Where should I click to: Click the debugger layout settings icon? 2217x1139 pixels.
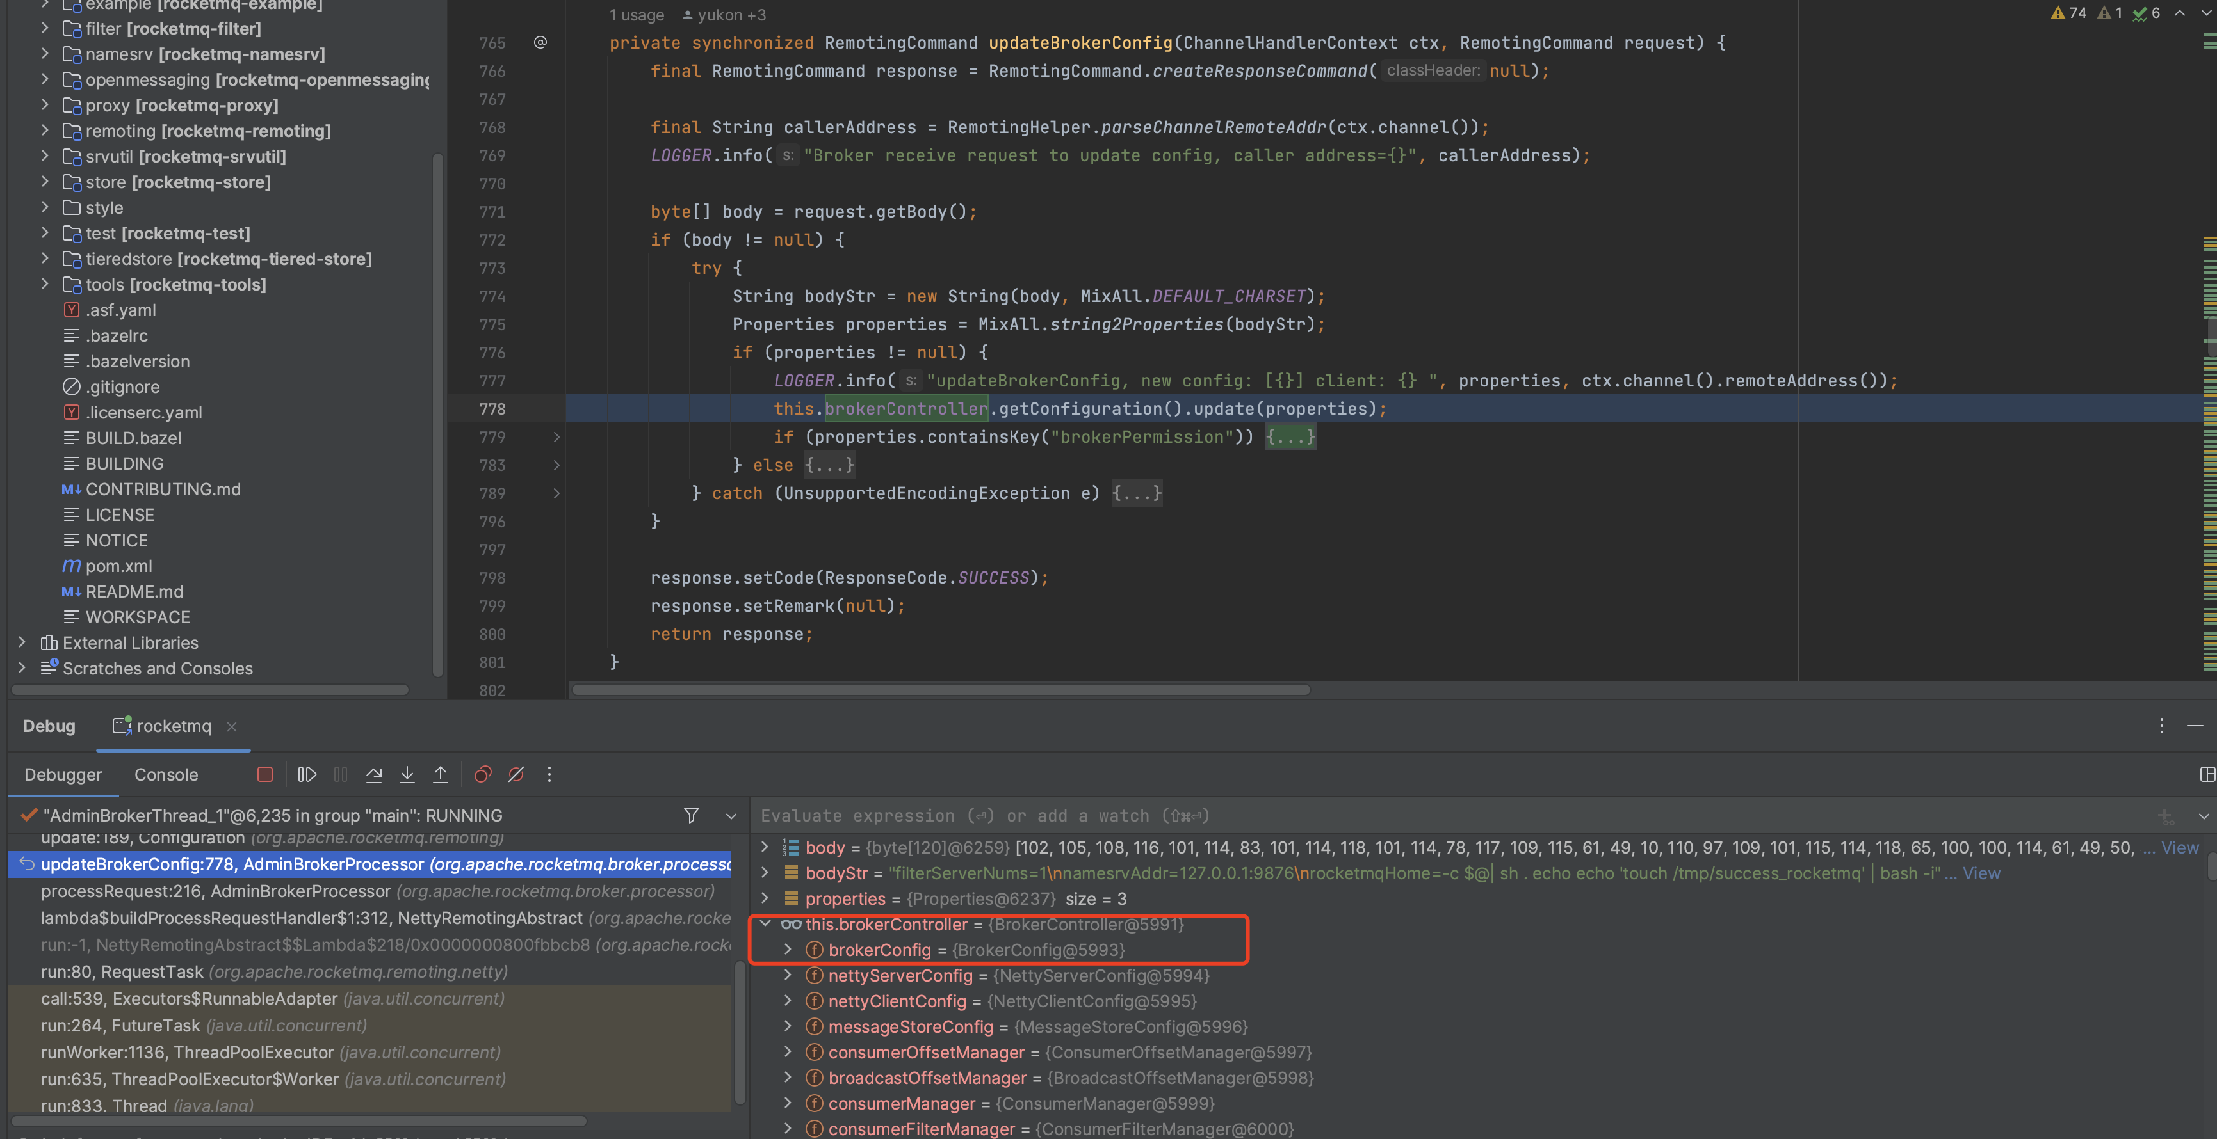pyautogui.click(x=2207, y=774)
